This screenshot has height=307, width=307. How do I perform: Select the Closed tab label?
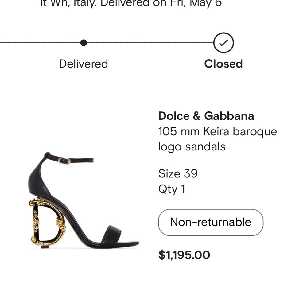(223, 64)
